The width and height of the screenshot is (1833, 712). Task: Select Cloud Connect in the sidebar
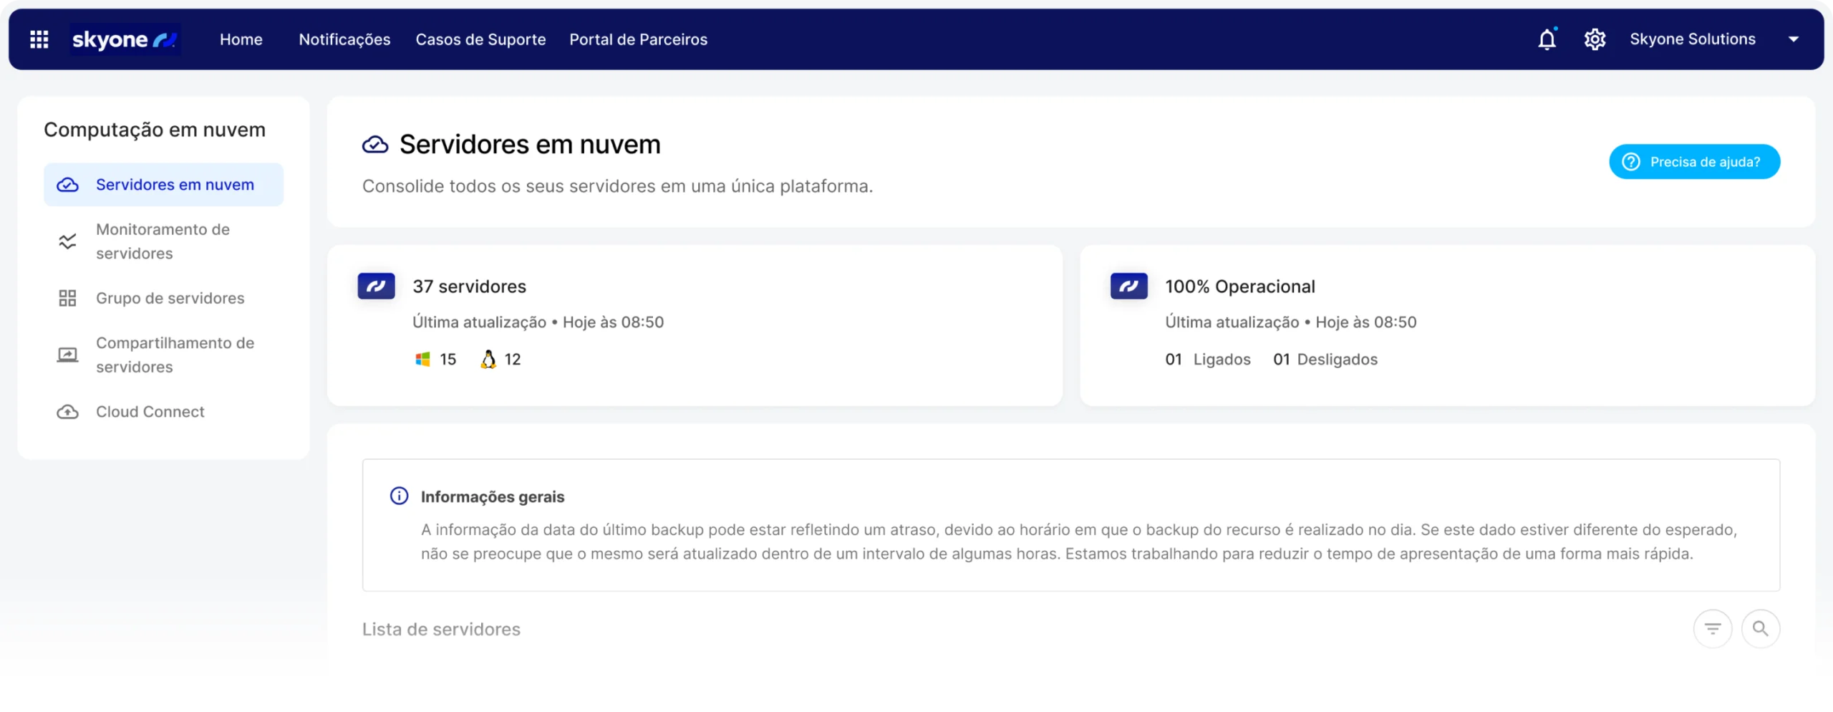click(x=150, y=412)
